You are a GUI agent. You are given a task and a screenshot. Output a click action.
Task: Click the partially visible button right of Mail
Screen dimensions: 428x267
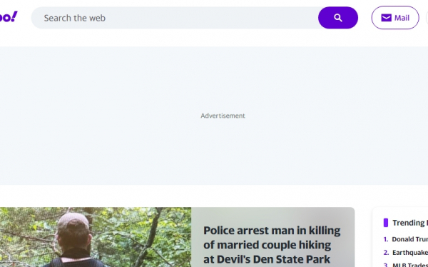(x=427, y=18)
